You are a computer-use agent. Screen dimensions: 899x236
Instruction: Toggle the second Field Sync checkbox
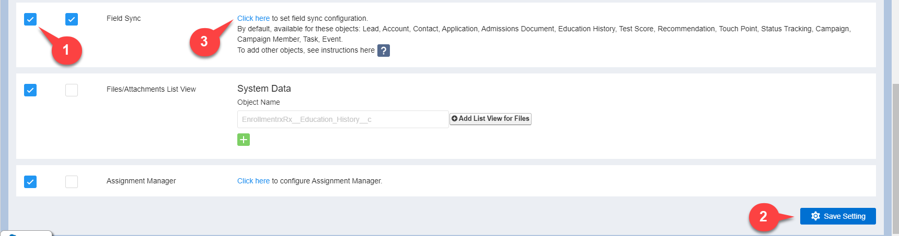(72, 19)
